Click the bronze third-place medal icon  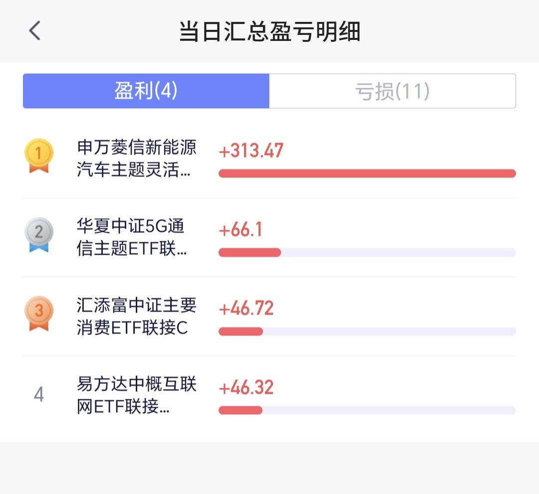click(39, 313)
